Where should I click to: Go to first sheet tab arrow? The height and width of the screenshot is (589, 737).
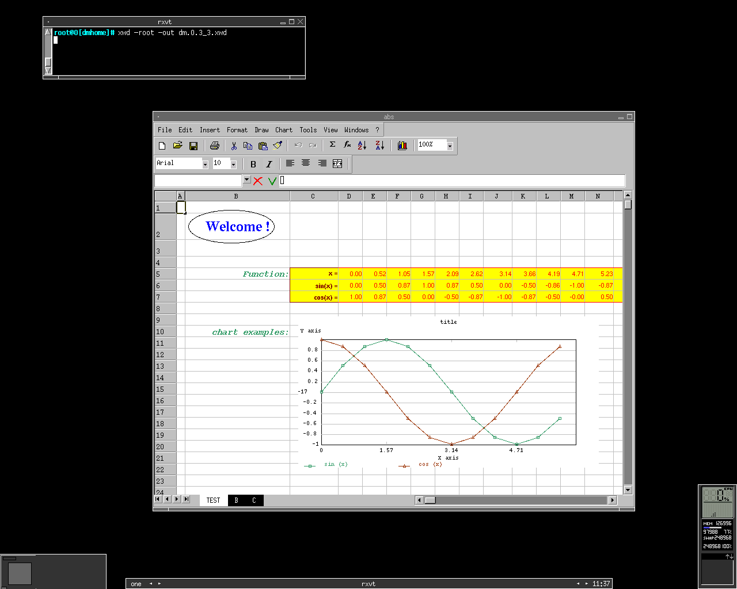(158, 499)
